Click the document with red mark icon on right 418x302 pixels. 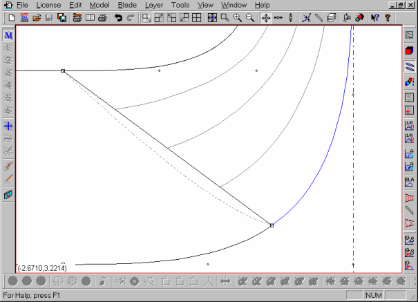tap(410, 110)
